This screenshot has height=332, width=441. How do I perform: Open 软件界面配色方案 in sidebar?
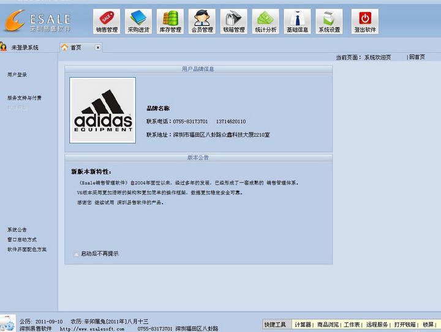pyautogui.click(x=27, y=249)
